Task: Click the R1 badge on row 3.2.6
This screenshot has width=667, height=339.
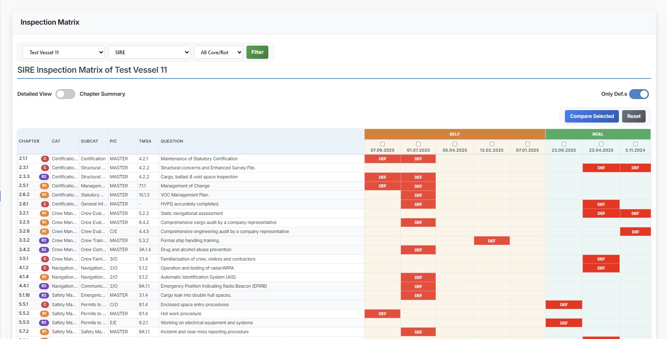Action: click(x=44, y=231)
